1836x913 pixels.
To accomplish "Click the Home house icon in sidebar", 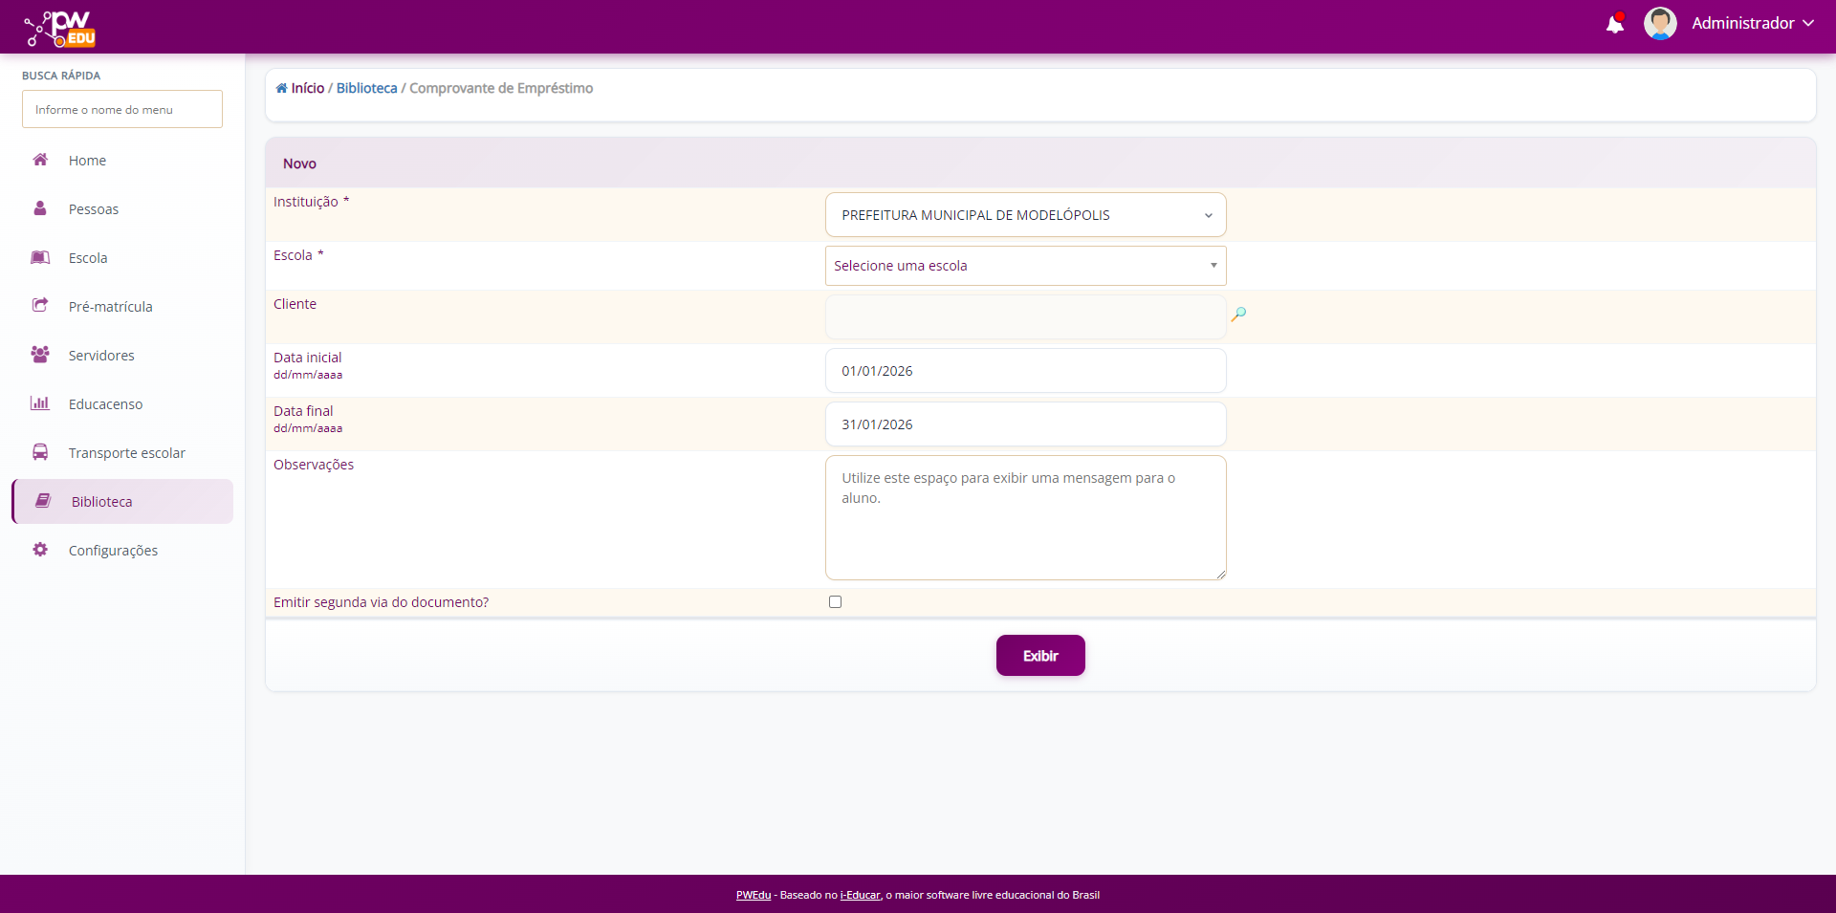I will [x=40, y=160].
